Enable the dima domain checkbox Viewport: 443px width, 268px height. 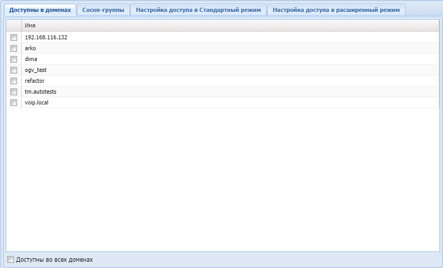(x=13, y=59)
